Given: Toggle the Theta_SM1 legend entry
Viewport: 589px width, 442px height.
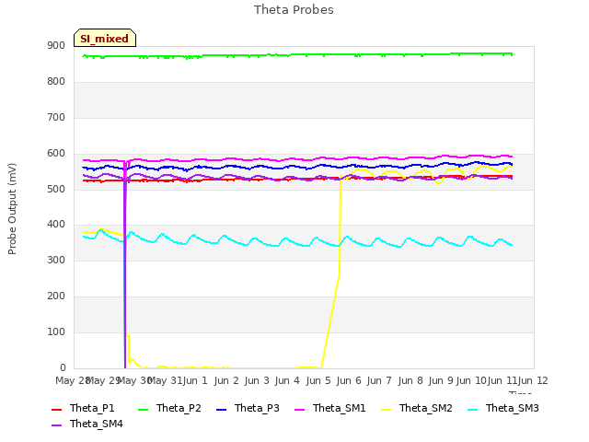Looking at the screenshot, I should [x=330, y=408].
